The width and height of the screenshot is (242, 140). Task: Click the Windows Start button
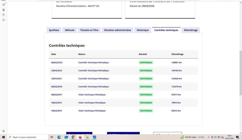coord(3,137)
